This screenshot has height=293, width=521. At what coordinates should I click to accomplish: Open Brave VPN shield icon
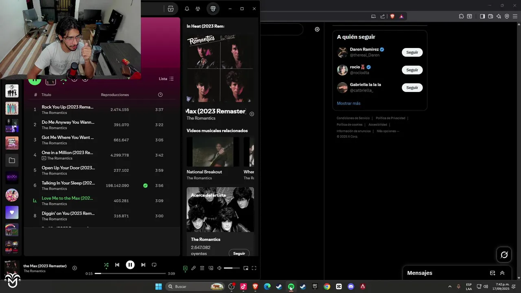[507, 16]
